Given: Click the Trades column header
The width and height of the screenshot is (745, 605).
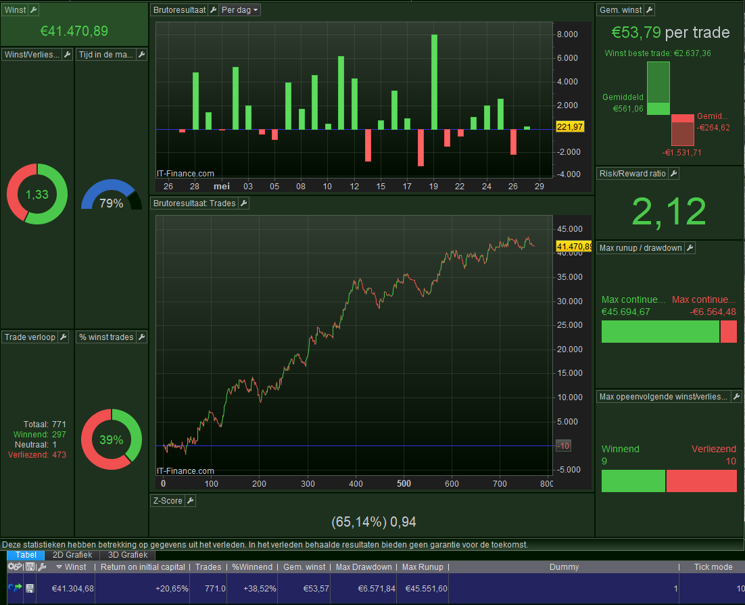Looking at the screenshot, I should click(208, 567).
